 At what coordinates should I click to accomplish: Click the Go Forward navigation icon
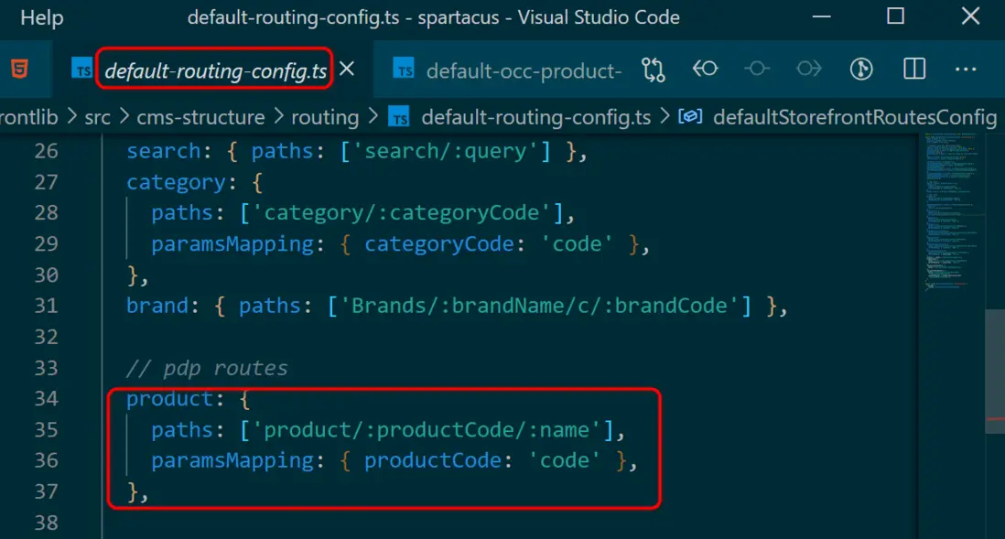pos(809,69)
